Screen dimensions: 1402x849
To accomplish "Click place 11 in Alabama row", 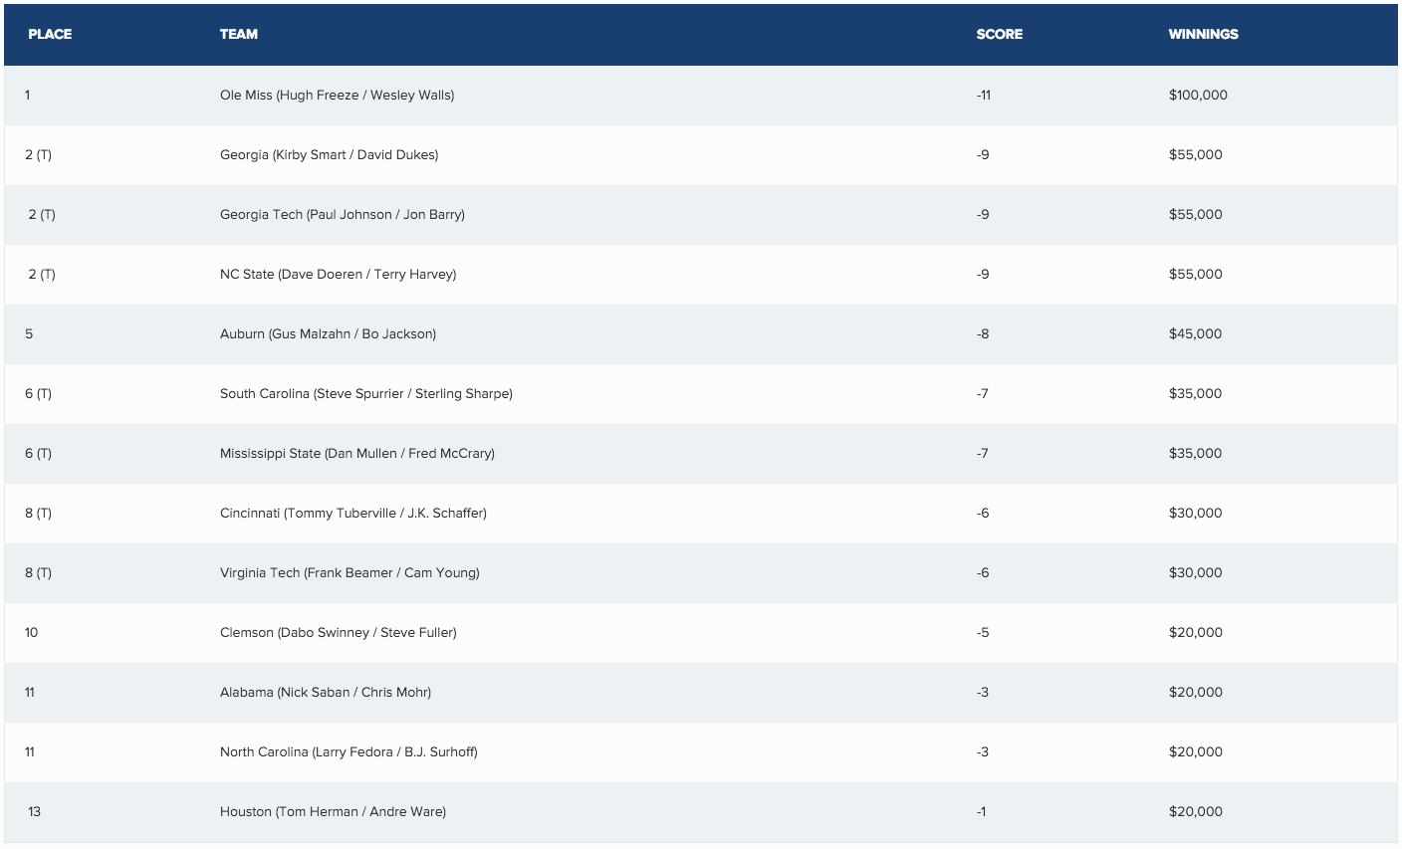I will (x=30, y=693).
